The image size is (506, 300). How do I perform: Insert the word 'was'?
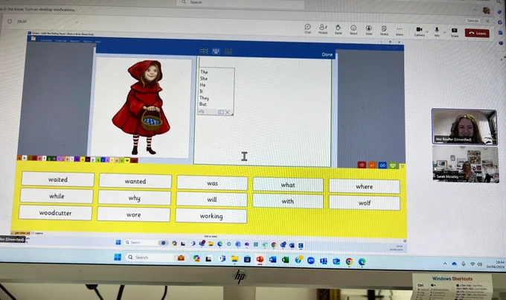[x=212, y=183]
